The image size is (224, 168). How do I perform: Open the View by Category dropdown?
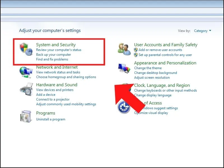tap(202, 31)
